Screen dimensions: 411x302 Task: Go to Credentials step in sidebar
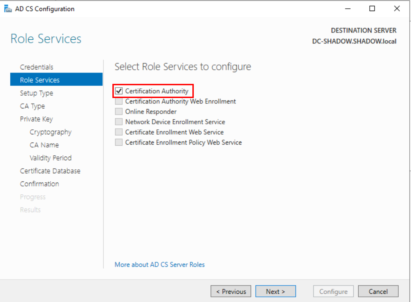[x=37, y=67]
